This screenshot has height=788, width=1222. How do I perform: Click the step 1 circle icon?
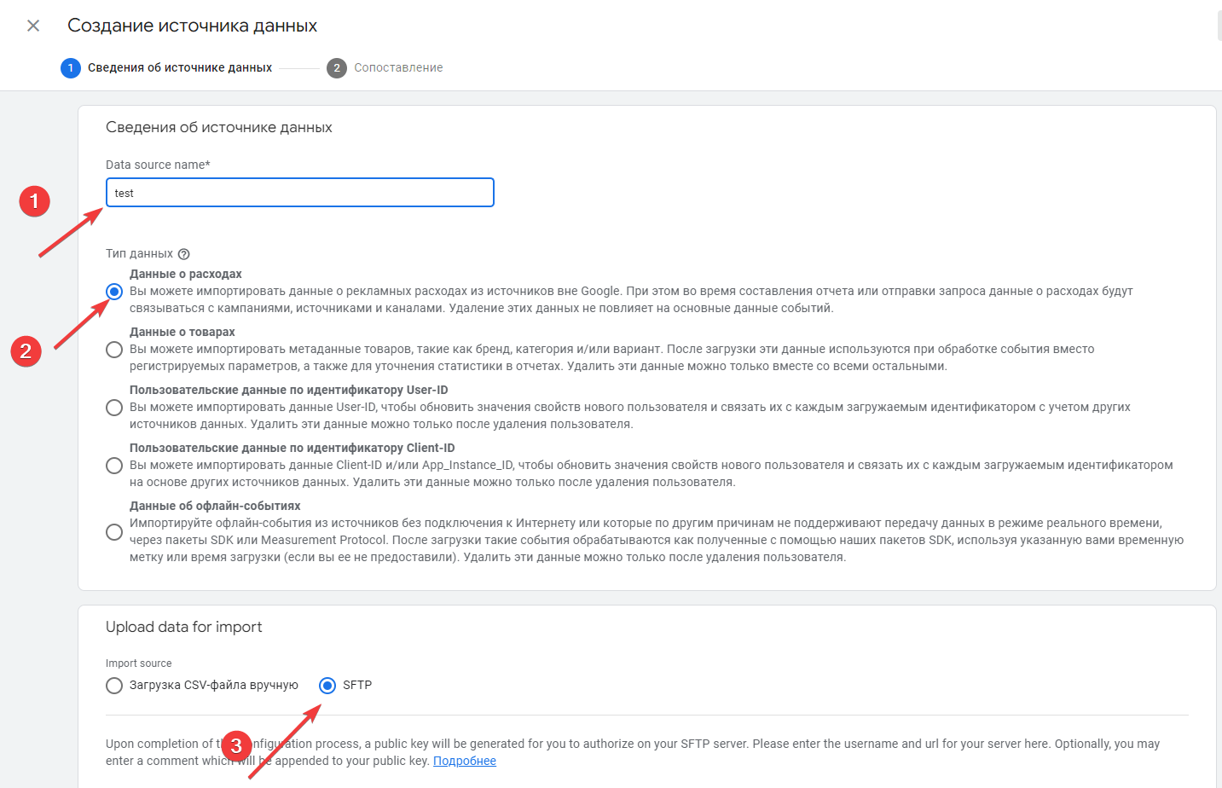click(71, 68)
